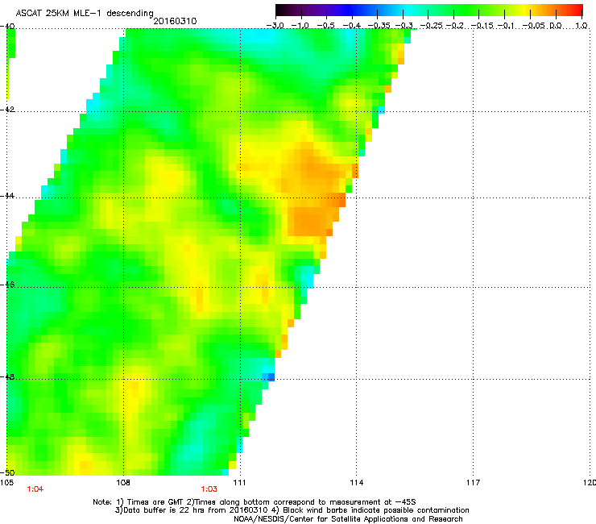Screen dimensions: 596x524
Task: Click the 117 longitude axis label
Action: 473,483
